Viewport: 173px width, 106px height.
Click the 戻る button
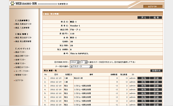(143, 17)
